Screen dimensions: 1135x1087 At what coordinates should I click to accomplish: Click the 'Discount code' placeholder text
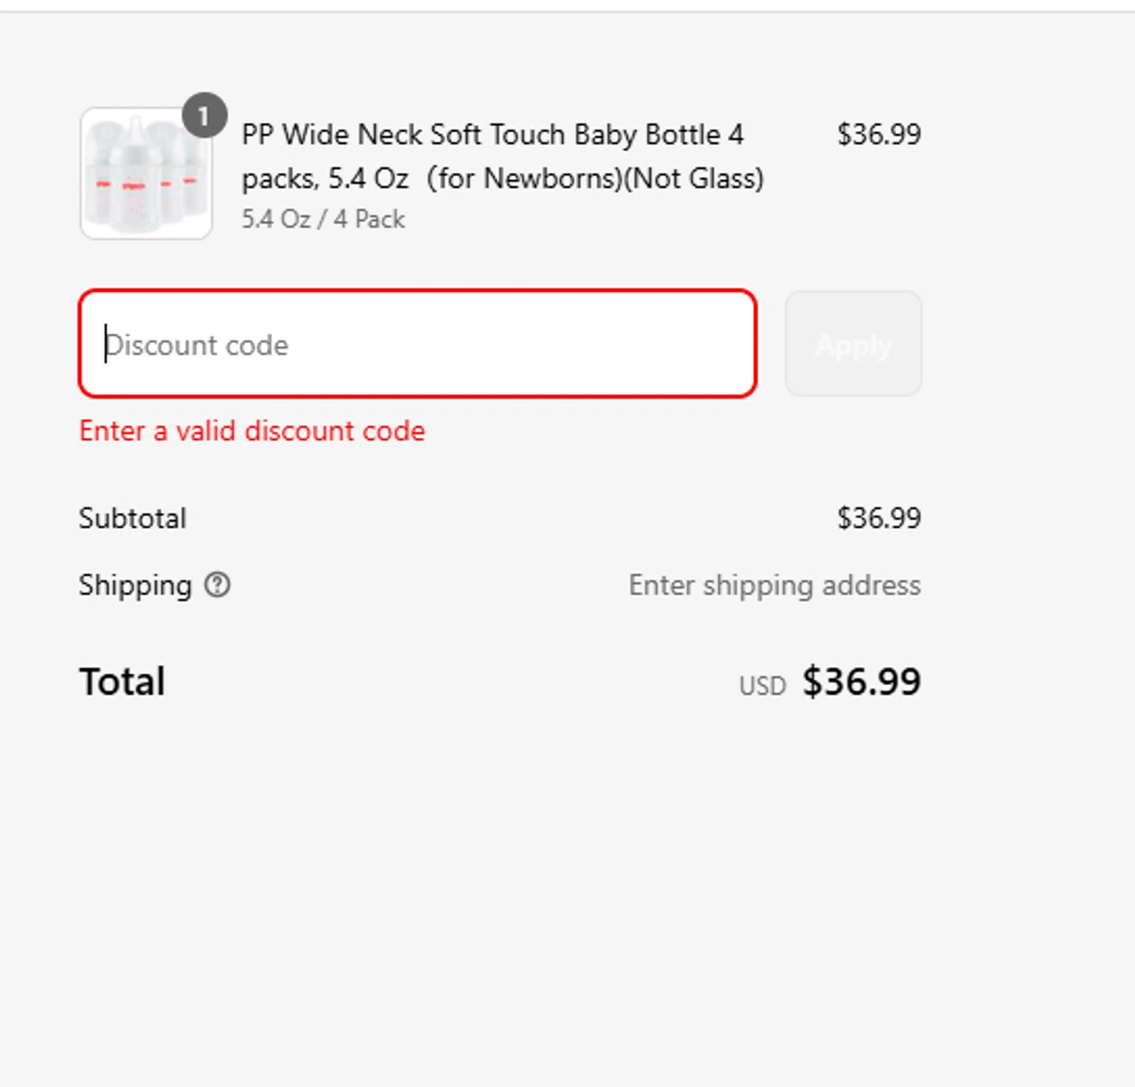click(198, 345)
